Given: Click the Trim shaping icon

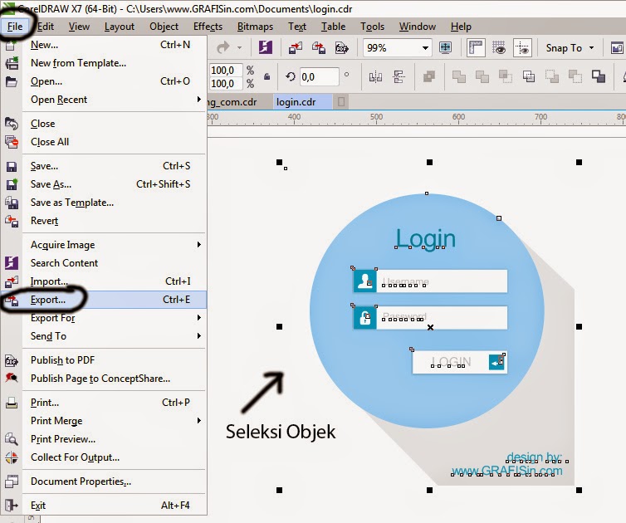Looking at the screenshot, I should pyautogui.click(x=482, y=76).
